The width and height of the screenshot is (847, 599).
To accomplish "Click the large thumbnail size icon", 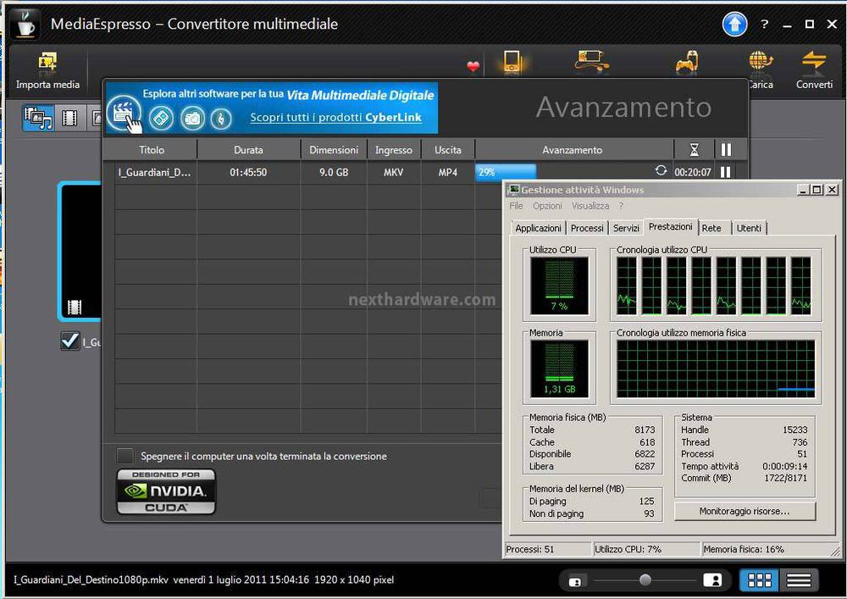I will pyautogui.click(x=712, y=580).
